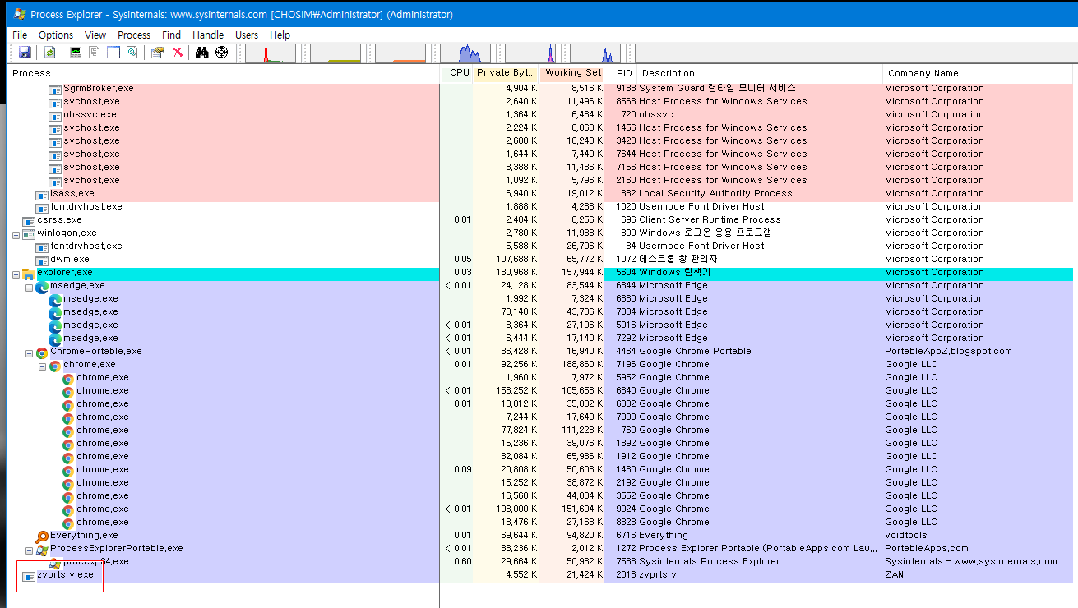
Task: Sort by Working Set column header
Action: coord(571,73)
